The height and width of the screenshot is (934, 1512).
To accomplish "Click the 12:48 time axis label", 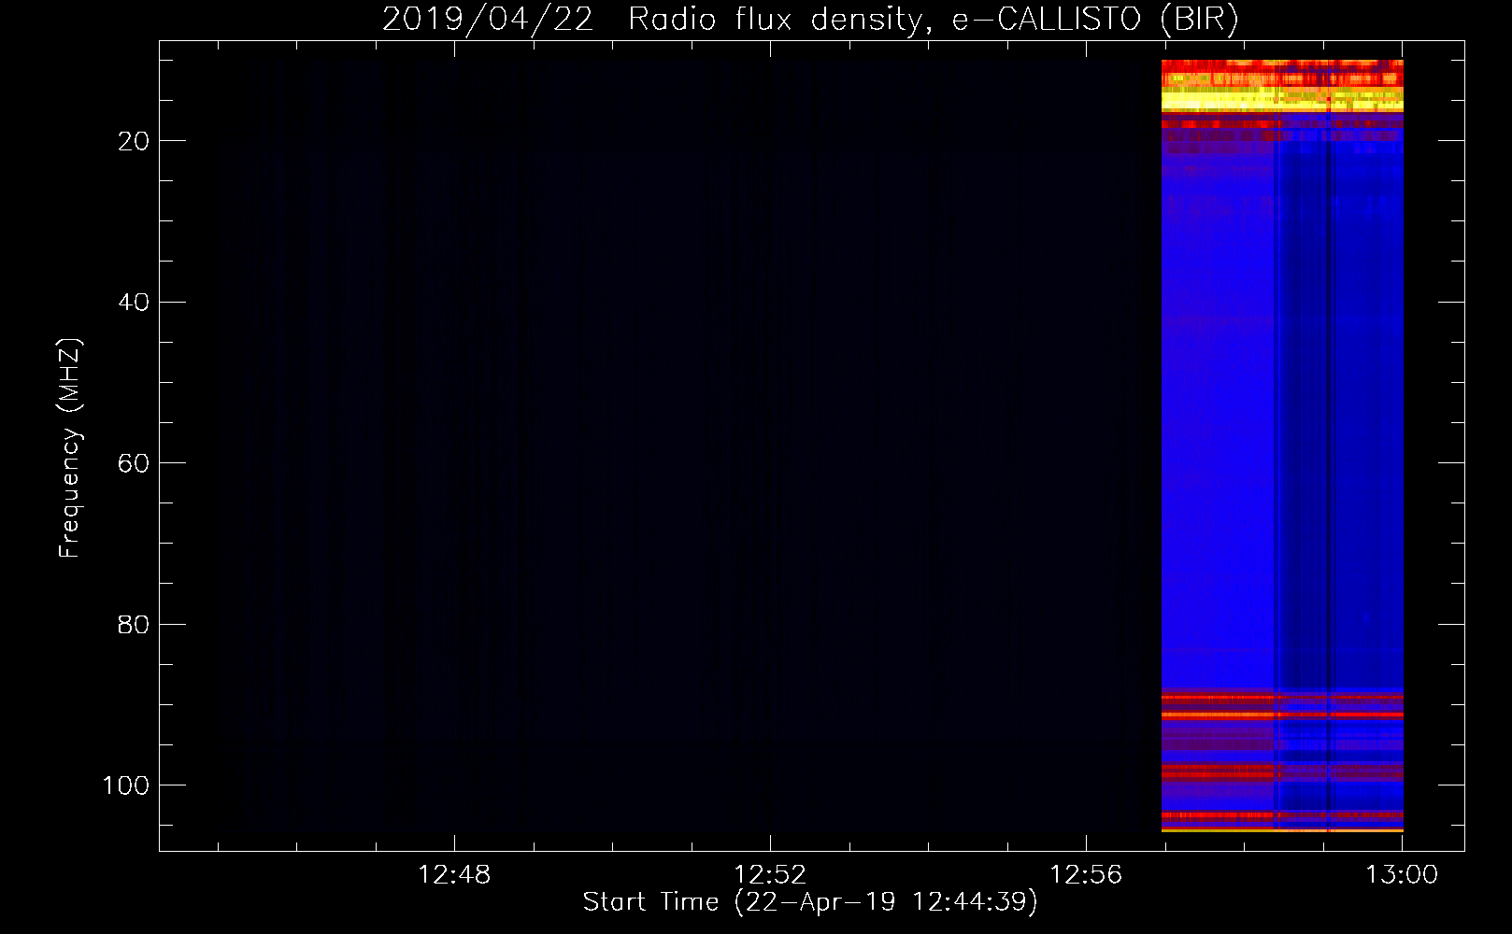I will point(454,875).
